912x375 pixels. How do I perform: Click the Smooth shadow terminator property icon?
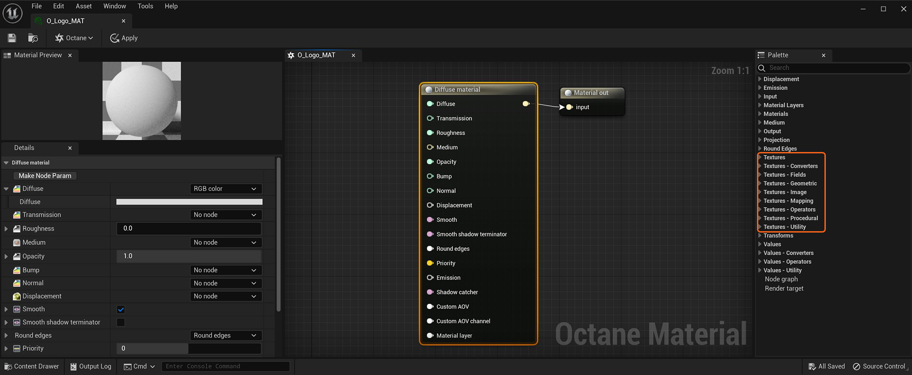click(17, 322)
